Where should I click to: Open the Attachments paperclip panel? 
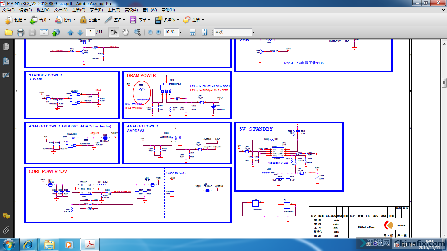(6, 230)
